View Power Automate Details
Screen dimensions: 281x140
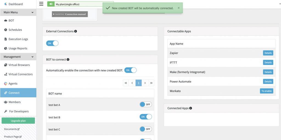tap(268, 81)
